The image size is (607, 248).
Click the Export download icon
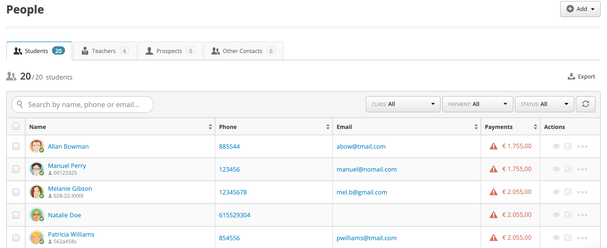tap(571, 76)
